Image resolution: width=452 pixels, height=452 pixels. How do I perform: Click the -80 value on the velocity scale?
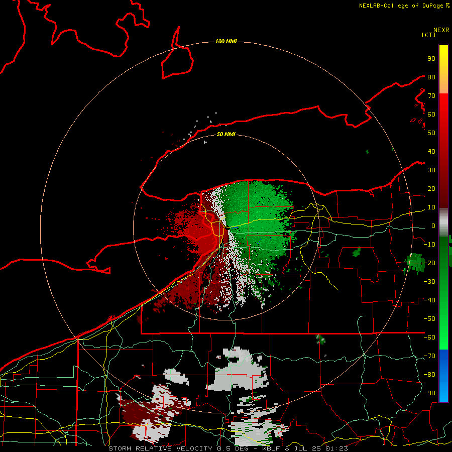tap(429, 375)
